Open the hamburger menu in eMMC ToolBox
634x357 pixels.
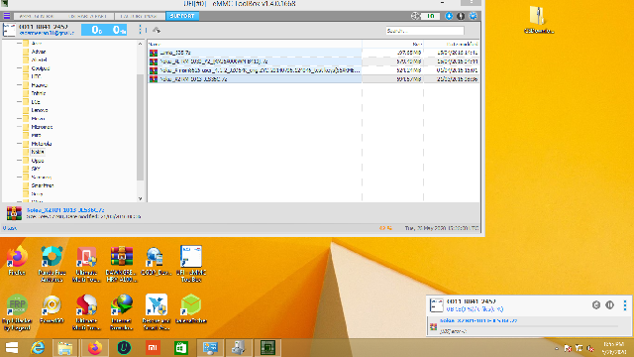(x=7, y=16)
